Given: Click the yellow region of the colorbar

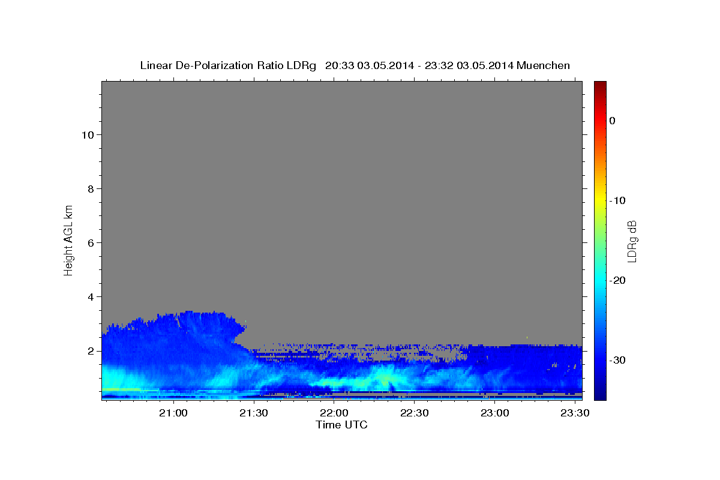Looking at the screenshot, I should [x=600, y=200].
